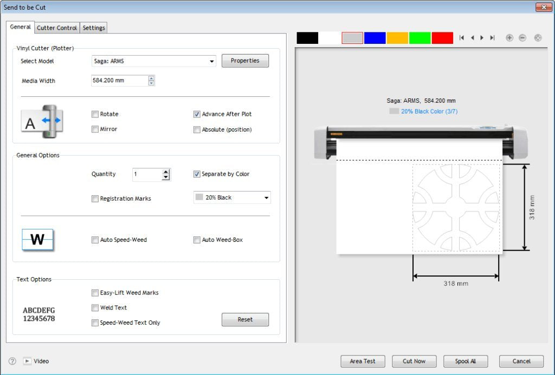Click the last color navigation icon
Image resolution: width=555 pixels, height=375 pixels.
click(x=492, y=37)
